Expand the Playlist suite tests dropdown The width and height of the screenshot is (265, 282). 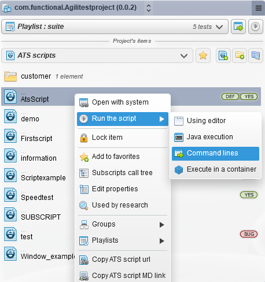click(219, 27)
